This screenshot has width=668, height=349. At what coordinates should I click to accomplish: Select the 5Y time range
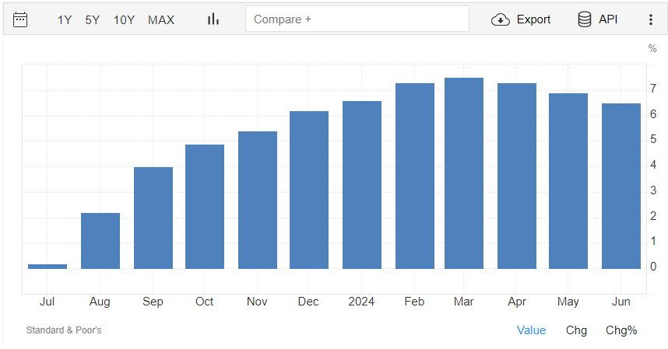pyautogui.click(x=92, y=20)
